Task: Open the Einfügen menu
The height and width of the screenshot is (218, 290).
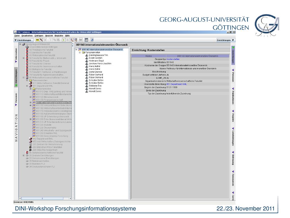Action: (x=39, y=36)
